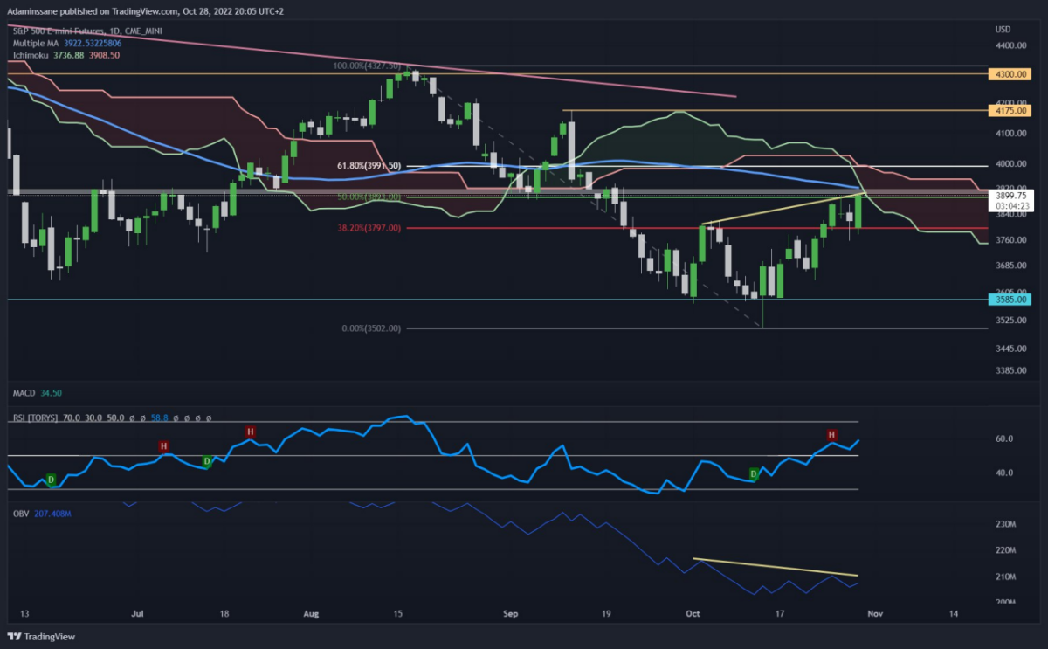Click the RSI [TORYS] indicator label
Viewport: 1048px width, 649px height.
tap(33, 419)
